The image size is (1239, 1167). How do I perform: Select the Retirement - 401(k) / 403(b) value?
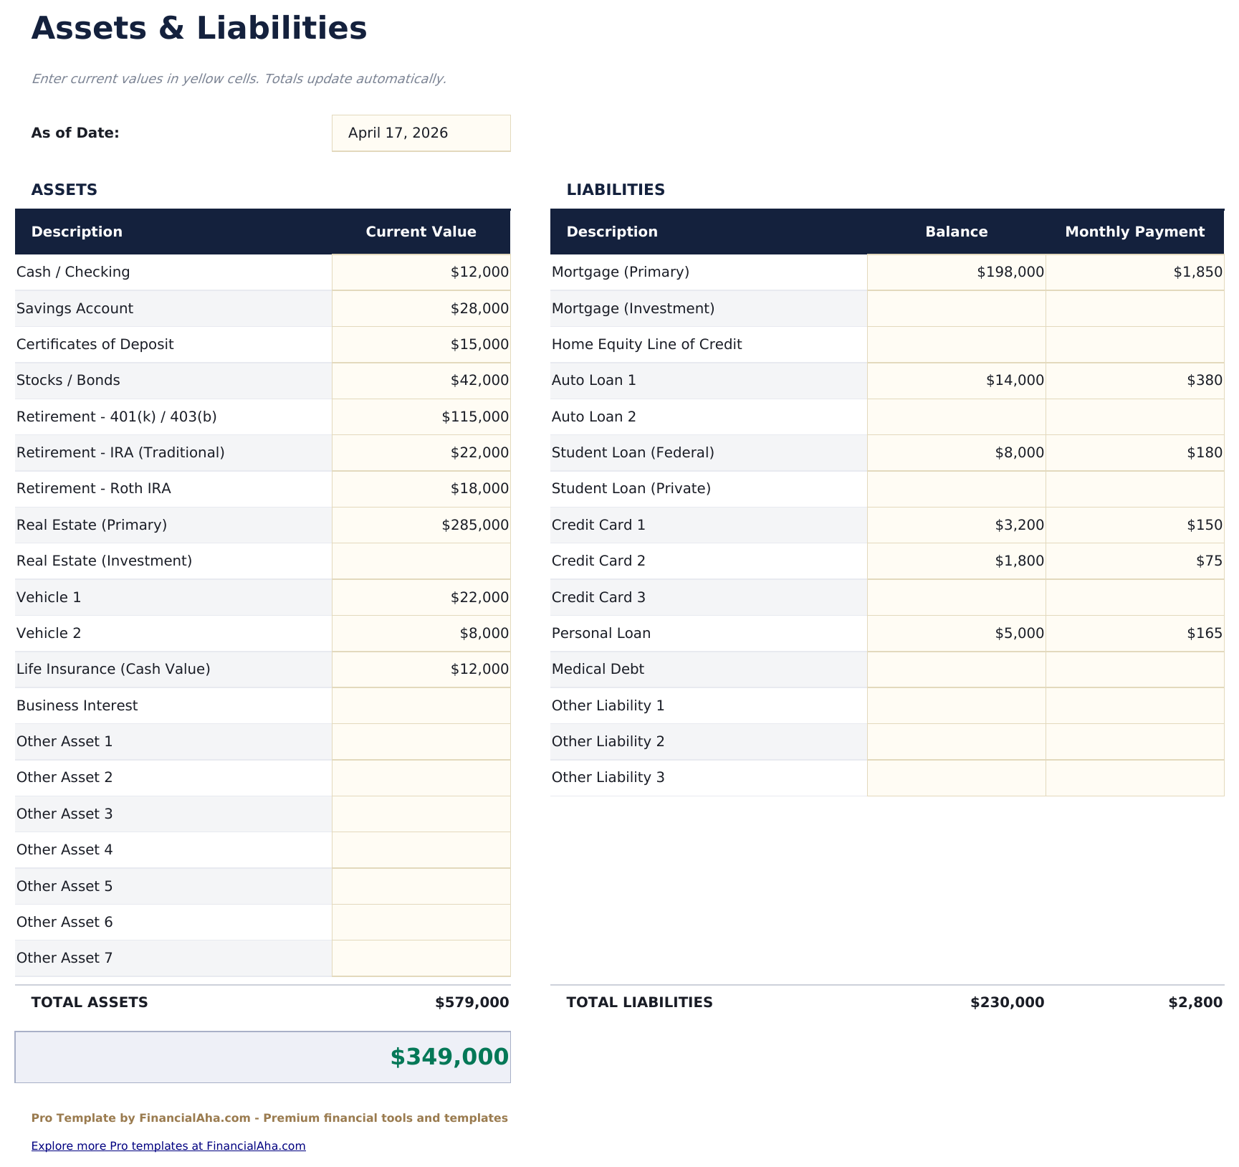pyautogui.click(x=421, y=416)
